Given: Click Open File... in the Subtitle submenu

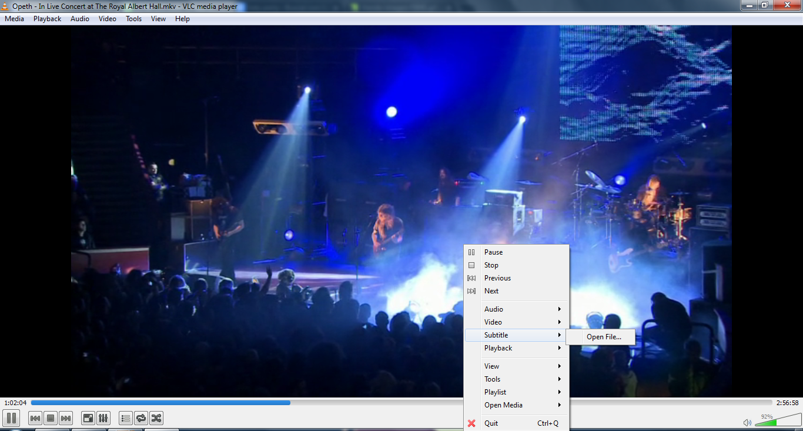Looking at the screenshot, I should coord(601,337).
